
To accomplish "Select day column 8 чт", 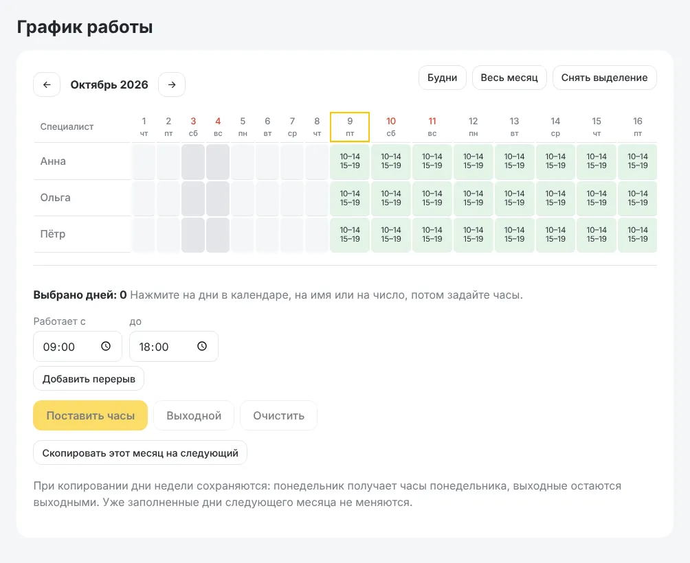I will 317,126.
